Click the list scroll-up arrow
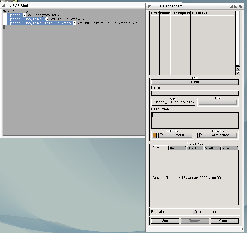Screen dimensions: 247x233 click(x=238, y=69)
